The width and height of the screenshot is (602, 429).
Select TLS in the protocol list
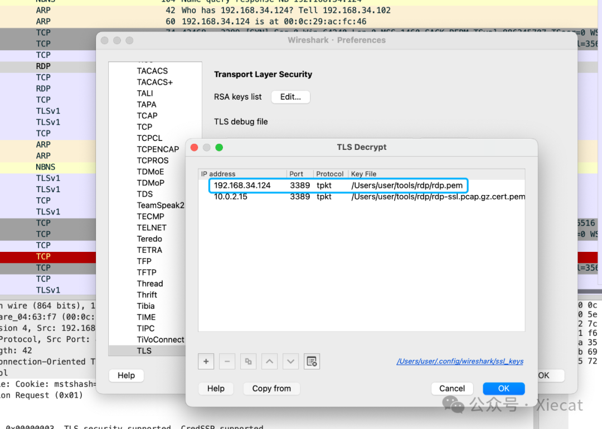pyautogui.click(x=144, y=350)
